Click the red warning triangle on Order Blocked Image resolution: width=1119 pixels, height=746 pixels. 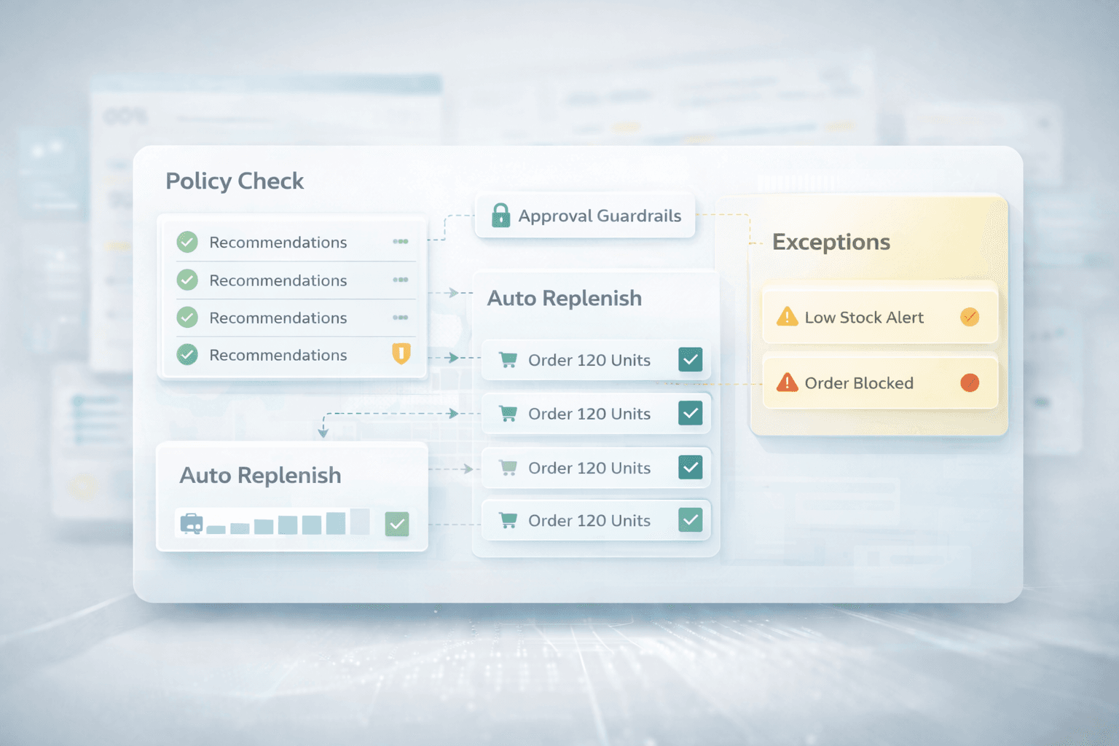tap(787, 382)
